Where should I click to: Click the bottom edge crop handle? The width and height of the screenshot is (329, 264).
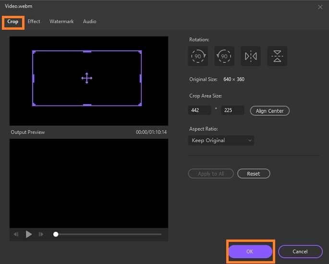pos(87,105)
